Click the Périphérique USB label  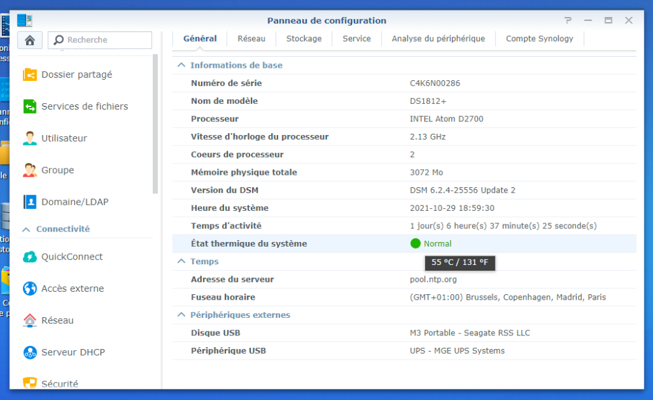[x=228, y=351]
